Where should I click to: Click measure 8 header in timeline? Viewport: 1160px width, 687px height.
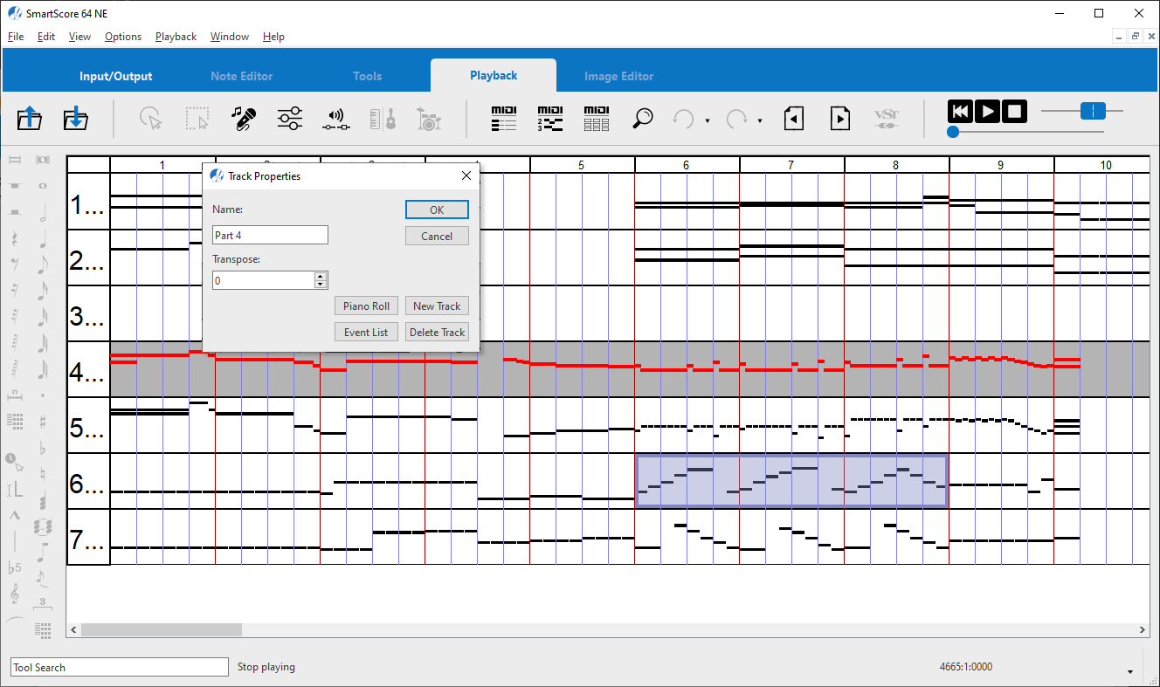(896, 165)
